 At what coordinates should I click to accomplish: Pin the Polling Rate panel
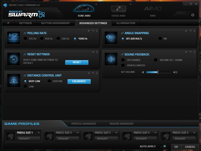(x=89, y=31)
